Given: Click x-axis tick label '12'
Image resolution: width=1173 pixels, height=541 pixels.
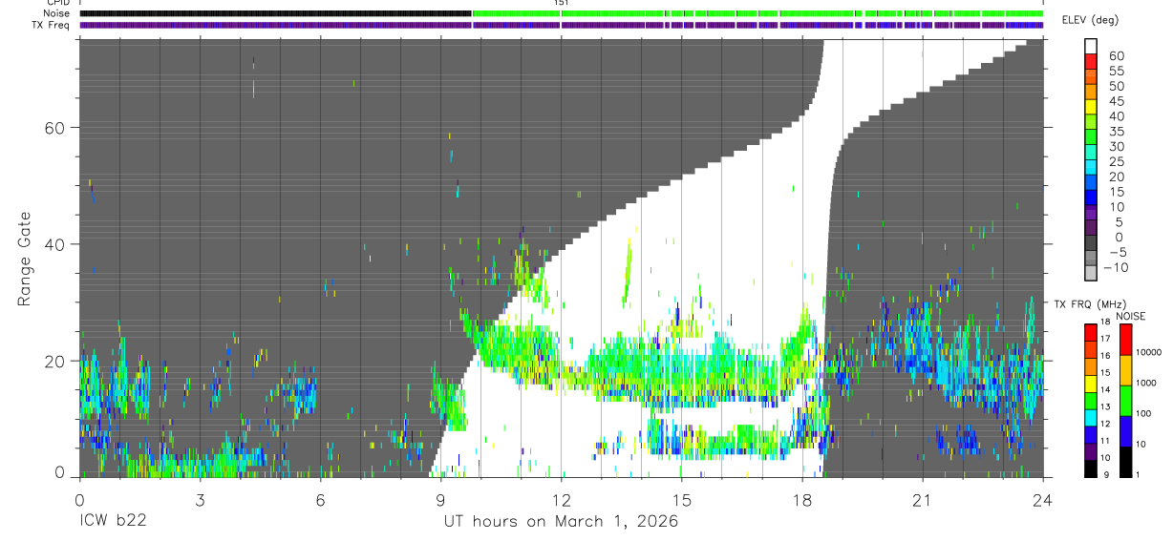Looking at the screenshot, I should 561,500.
